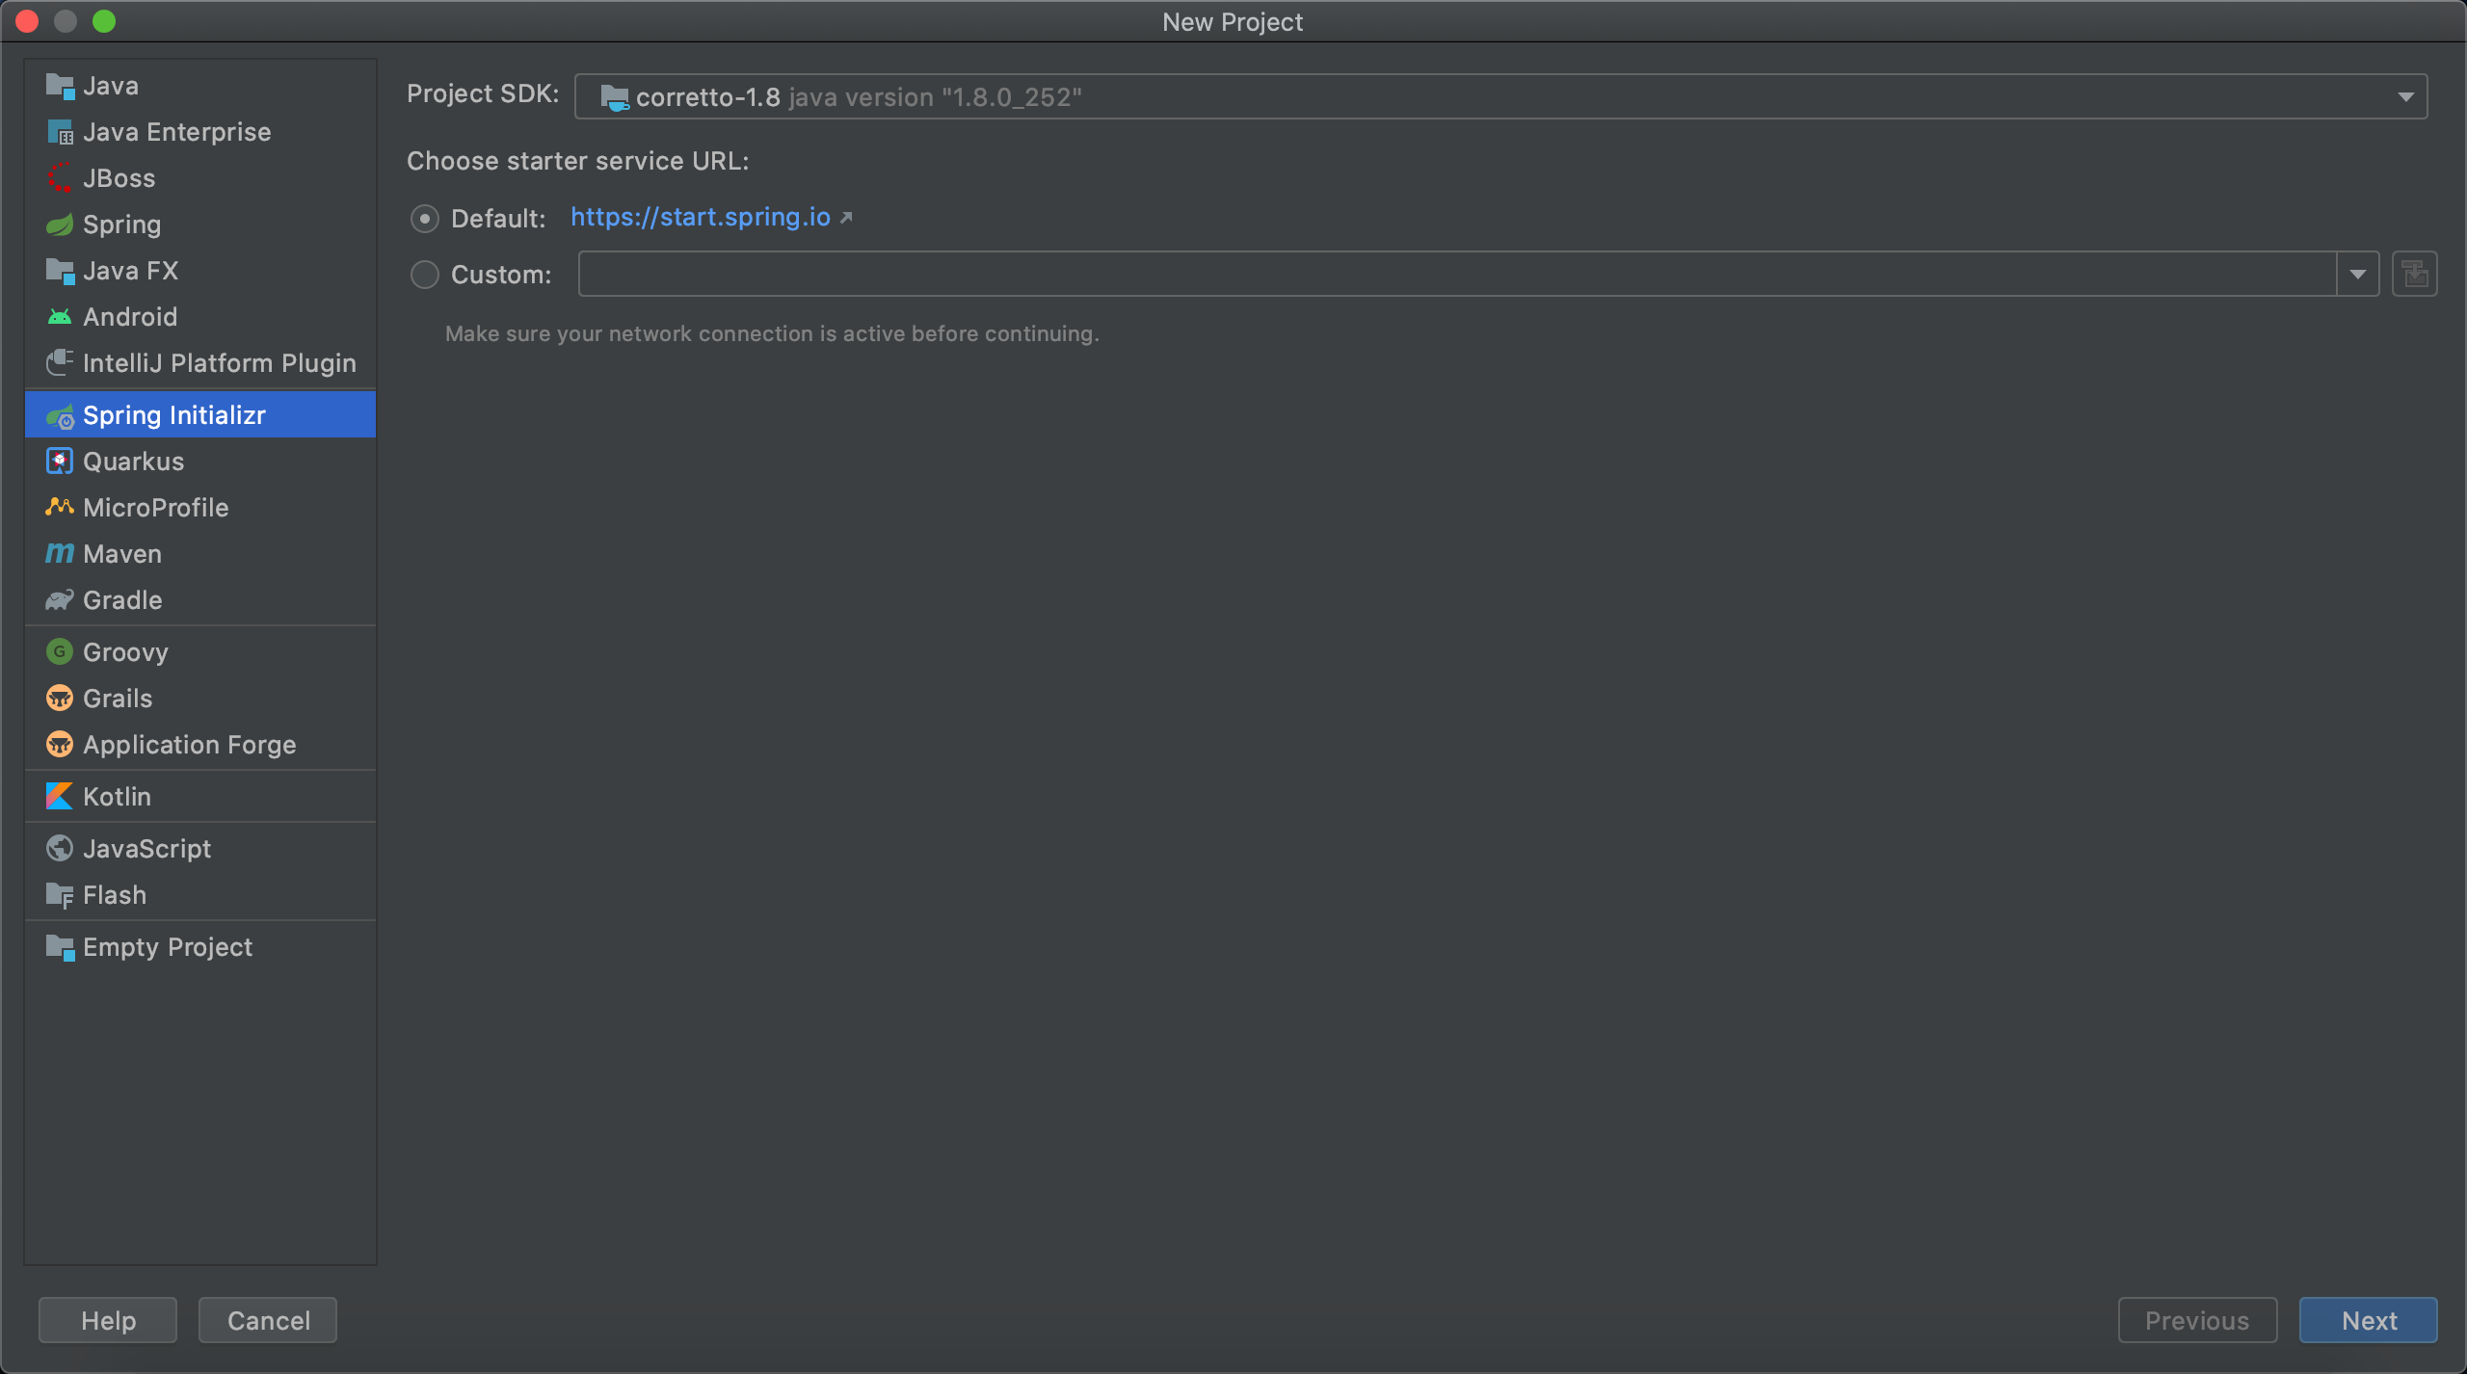Click the SDK folder icon beside corretto-1.8

614,97
